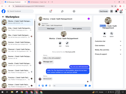
Task: Open Windows notification center icon
Action: (123, 92)
